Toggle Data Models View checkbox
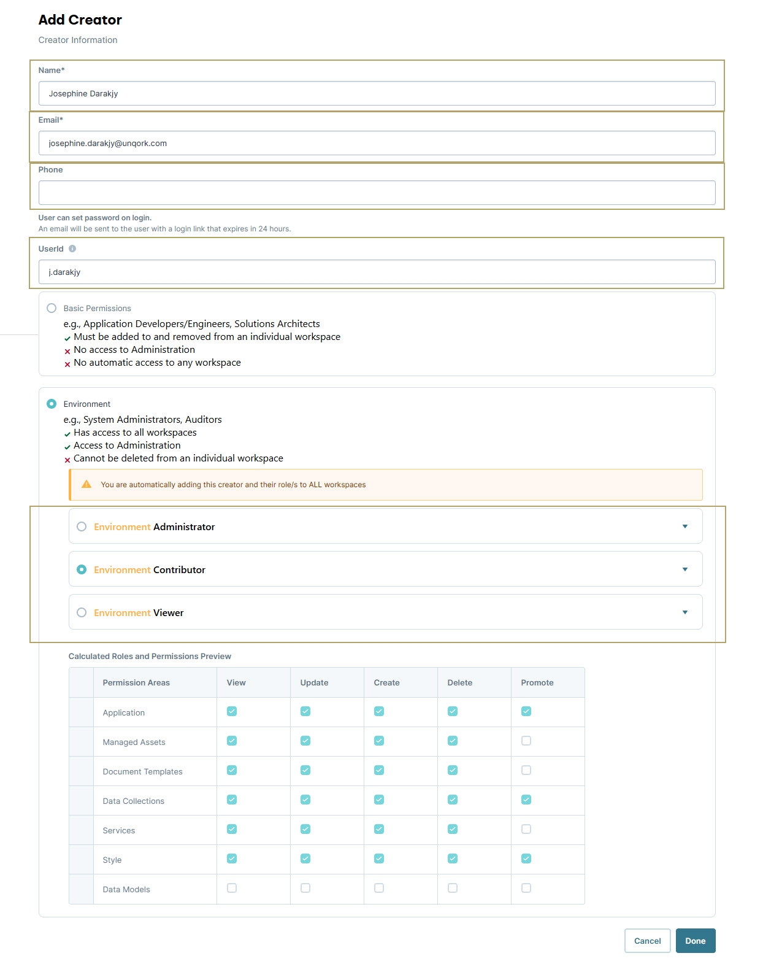 232,888
